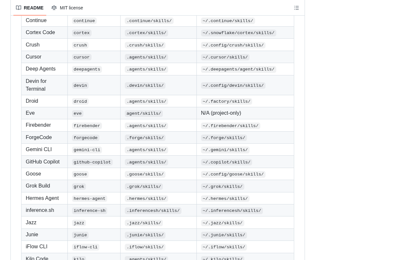Click the 'Kilo Code' agent name

[37, 258]
